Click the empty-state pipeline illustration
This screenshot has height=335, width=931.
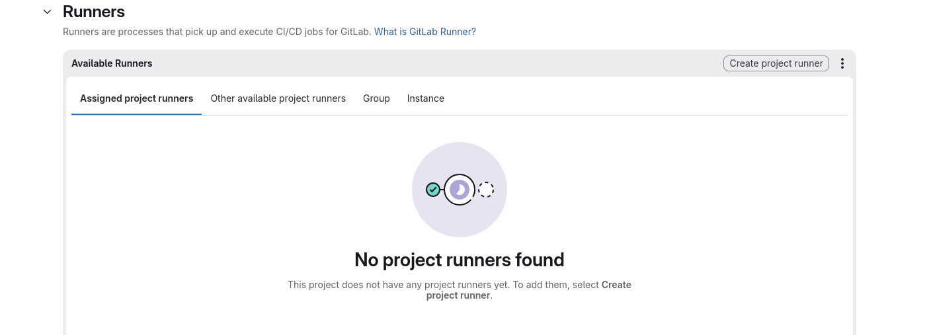pyautogui.click(x=460, y=190)
